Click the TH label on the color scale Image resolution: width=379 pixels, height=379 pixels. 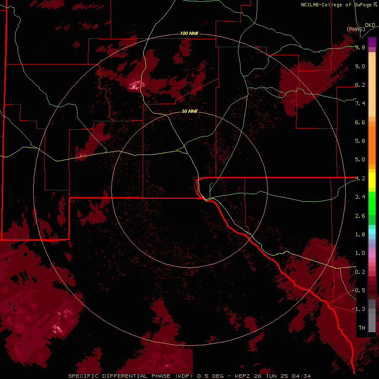pos(362,328)
